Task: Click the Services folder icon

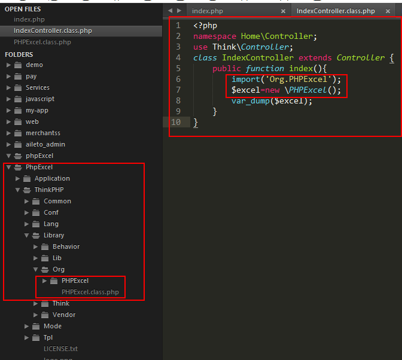Action: pos(18,88)
